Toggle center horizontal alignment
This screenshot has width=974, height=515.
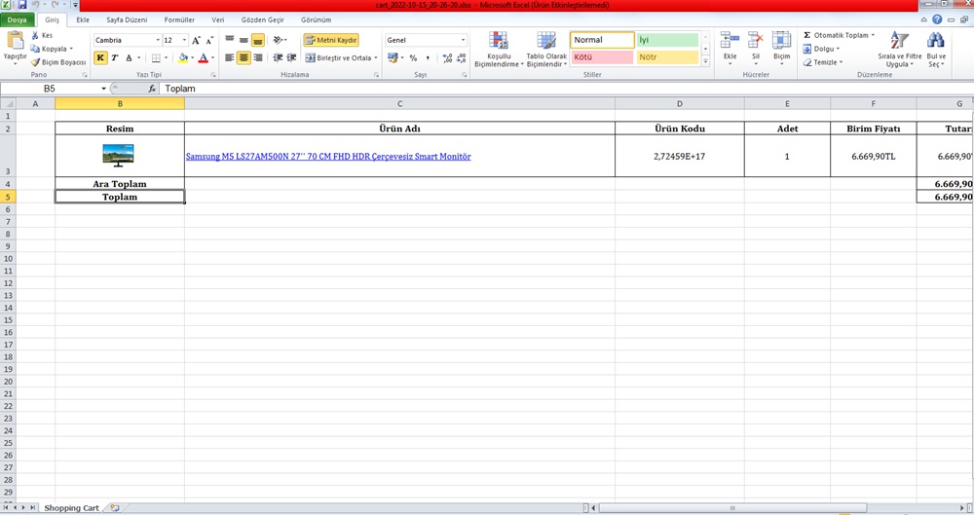click(243, 57)
